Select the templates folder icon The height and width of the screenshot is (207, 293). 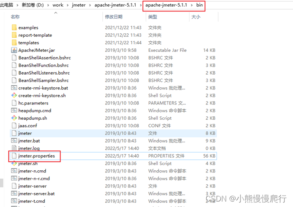pos(14,43)
